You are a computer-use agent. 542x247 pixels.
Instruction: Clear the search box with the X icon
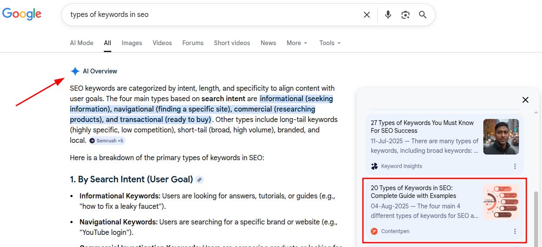(x=367, y=15)
